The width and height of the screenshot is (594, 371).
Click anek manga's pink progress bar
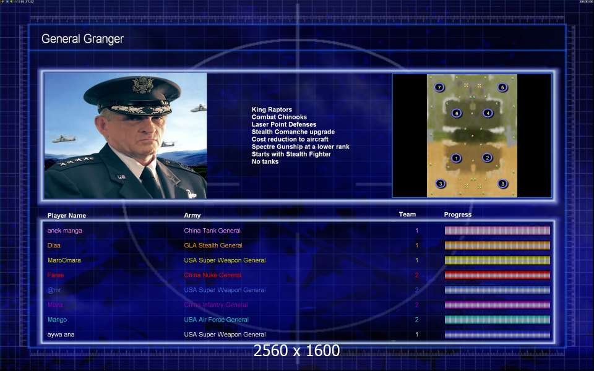tap(497, 231)
